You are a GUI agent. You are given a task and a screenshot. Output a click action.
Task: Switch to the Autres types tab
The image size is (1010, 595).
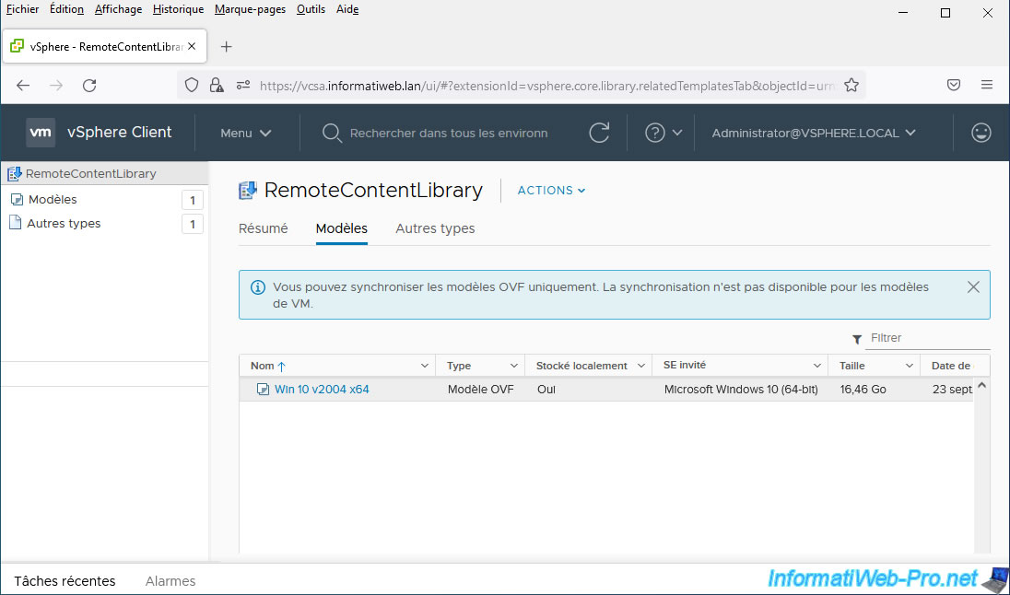click(435, 228)
